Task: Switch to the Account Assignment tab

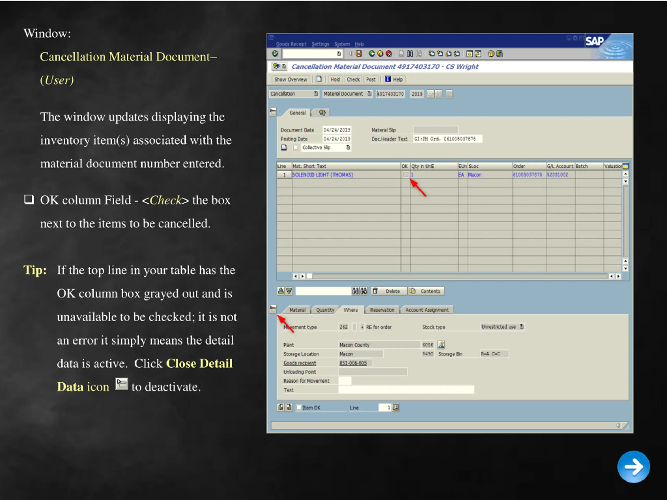Action: point(427,310)
